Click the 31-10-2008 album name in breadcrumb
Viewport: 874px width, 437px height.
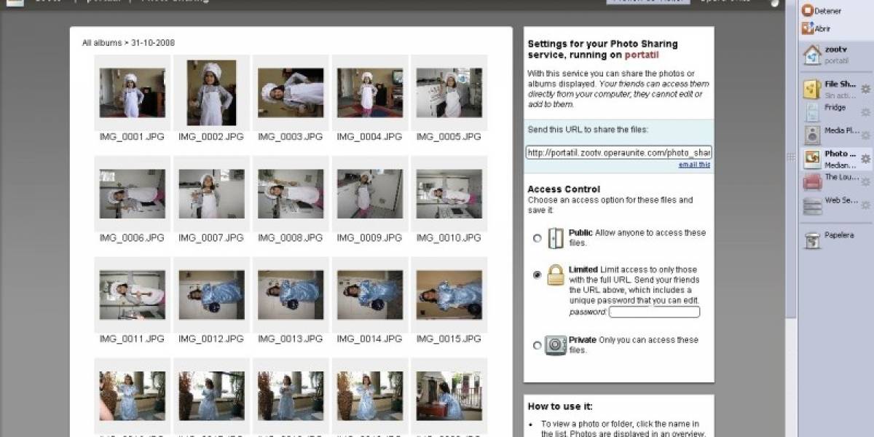[x=153, y=43]
